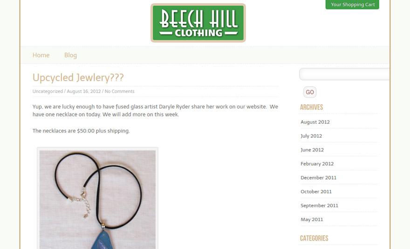Select the October 2011 archive
The width and height of the screenshot is (410, 249).
(316, 191)
